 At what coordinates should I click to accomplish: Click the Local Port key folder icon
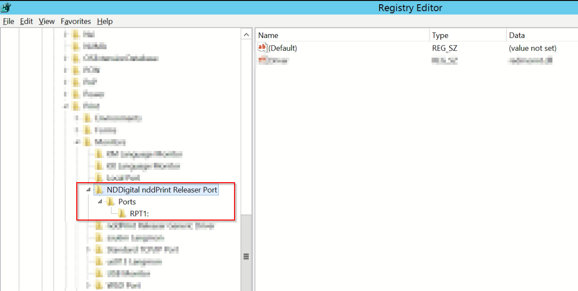[98, 177]
